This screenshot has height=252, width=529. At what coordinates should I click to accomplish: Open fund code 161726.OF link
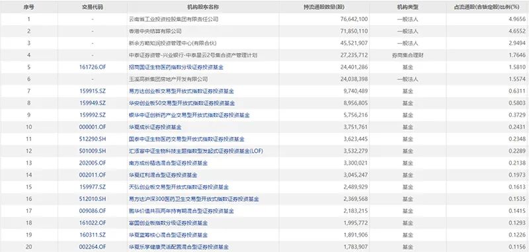pos(93,67)
